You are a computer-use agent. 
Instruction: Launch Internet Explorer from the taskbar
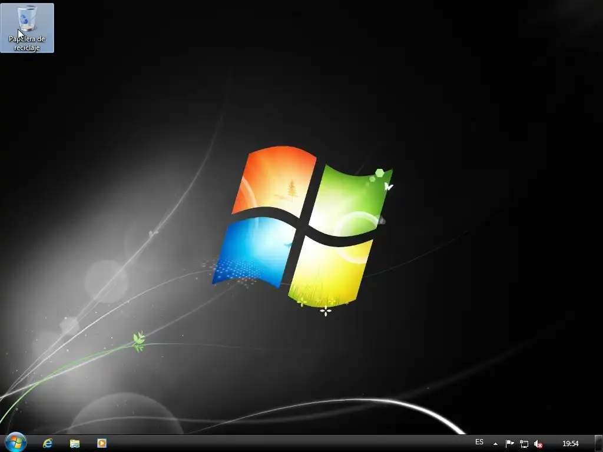point(48,443)
